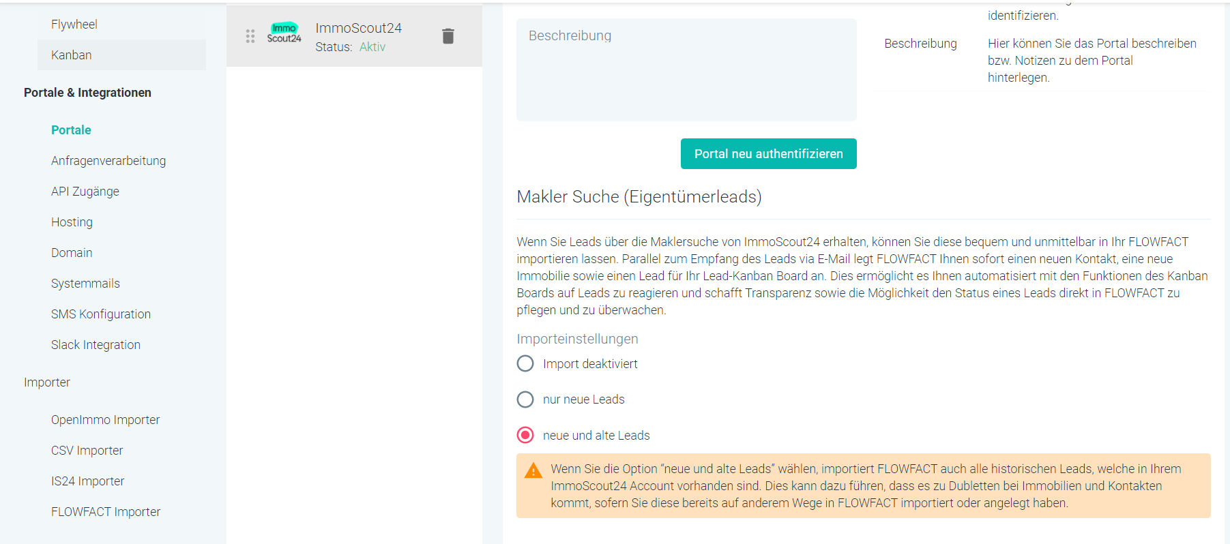Go to SMS Konfiguration
Image resolution: width=1230 pixels, height=544 pixels.
[101, 314]
